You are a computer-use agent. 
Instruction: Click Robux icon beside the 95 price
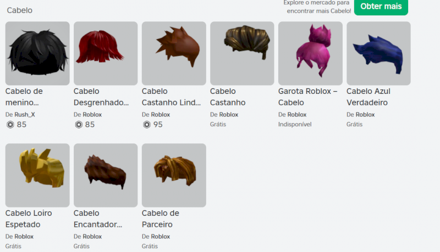[147, 125]
